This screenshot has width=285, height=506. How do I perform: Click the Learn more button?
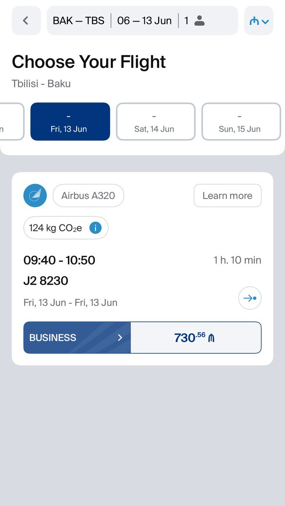pos(227,196)
